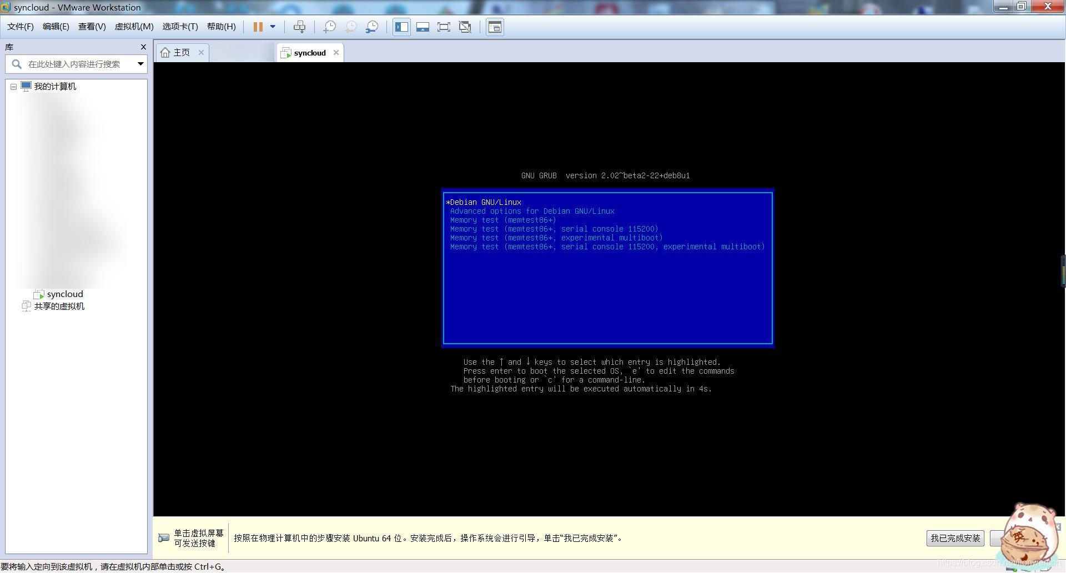The height and width of the screenshot is (573, 1066).
Task: Open the 帮助(H) menu
Action: point(221,27)
